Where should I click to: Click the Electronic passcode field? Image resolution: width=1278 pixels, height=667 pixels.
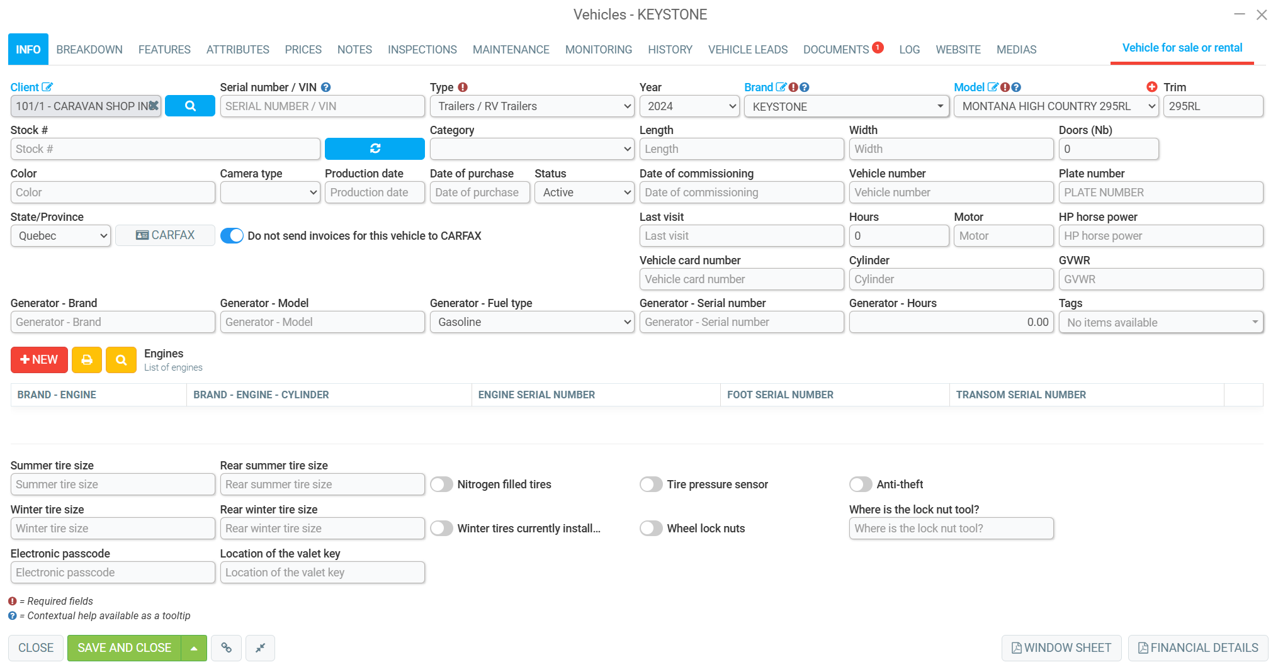pos(113,573)
